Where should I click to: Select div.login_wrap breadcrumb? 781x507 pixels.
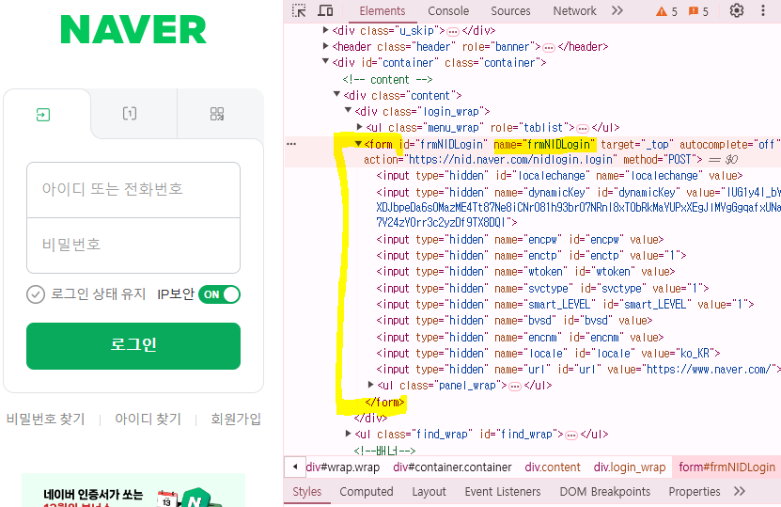click(x=630, y=467)
